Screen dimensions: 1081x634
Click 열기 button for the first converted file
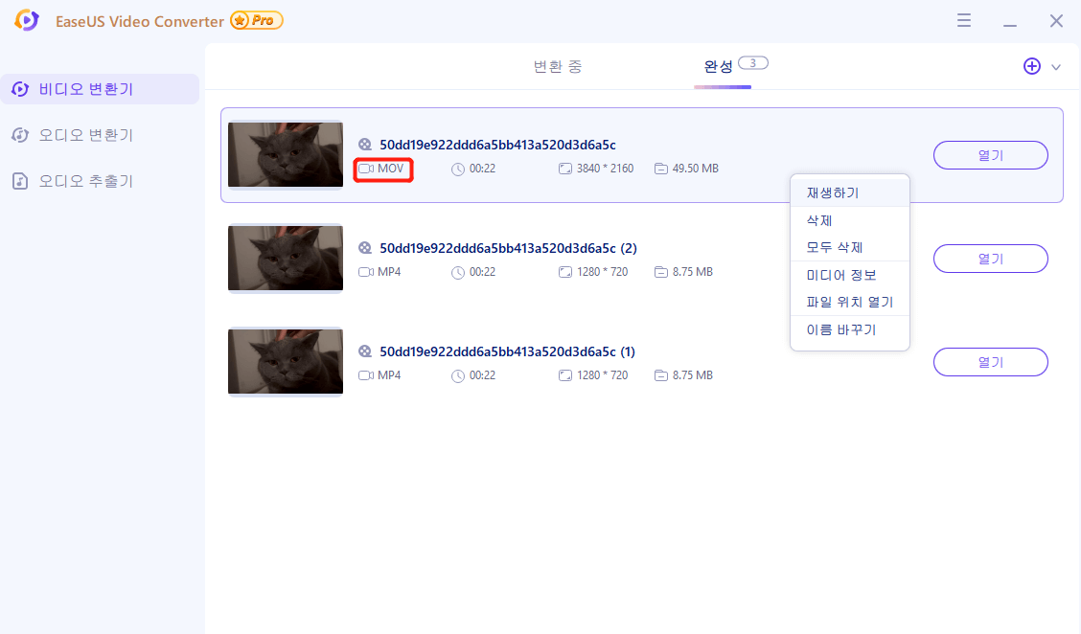coord(991,154)
